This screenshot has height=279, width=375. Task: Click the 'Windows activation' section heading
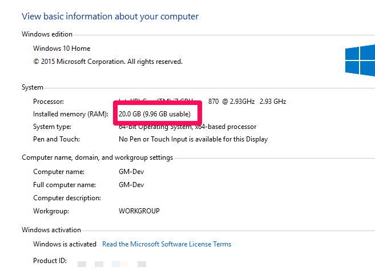click(51, 230)
